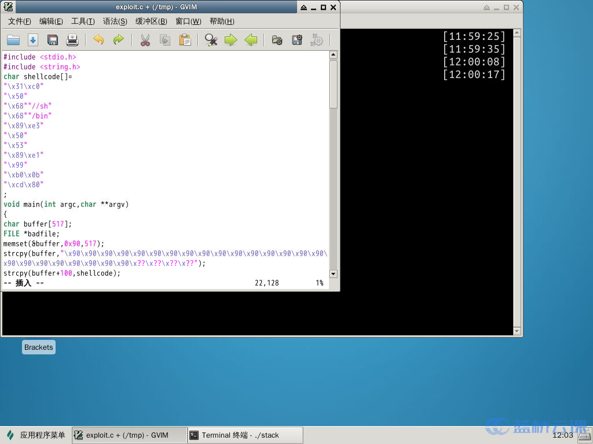
Task: Switch to exploit.c GVIM taskbar button
Action: click(129, 435)
